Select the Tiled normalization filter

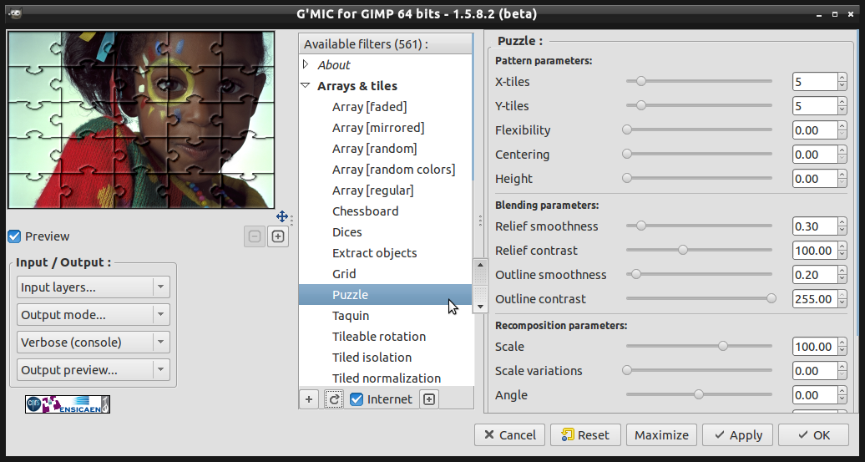click(x=386, y=378)
